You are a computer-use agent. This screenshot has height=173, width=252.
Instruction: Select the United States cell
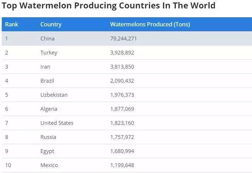coord(57,123)
